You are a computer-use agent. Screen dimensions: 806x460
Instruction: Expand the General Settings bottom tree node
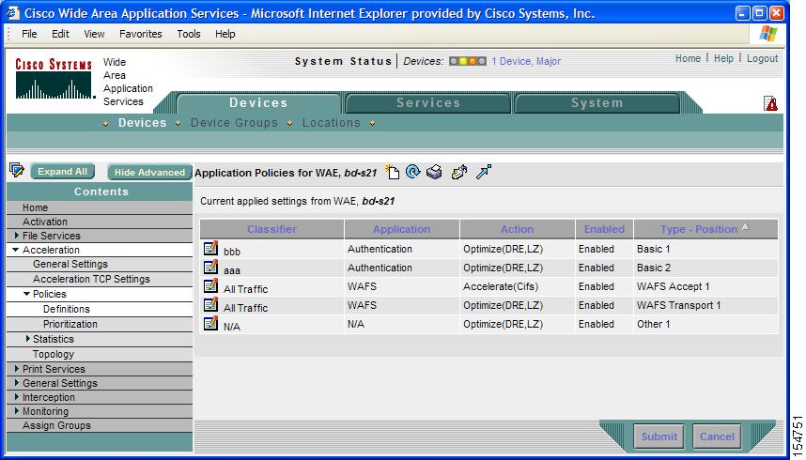[x=17, y=382]
